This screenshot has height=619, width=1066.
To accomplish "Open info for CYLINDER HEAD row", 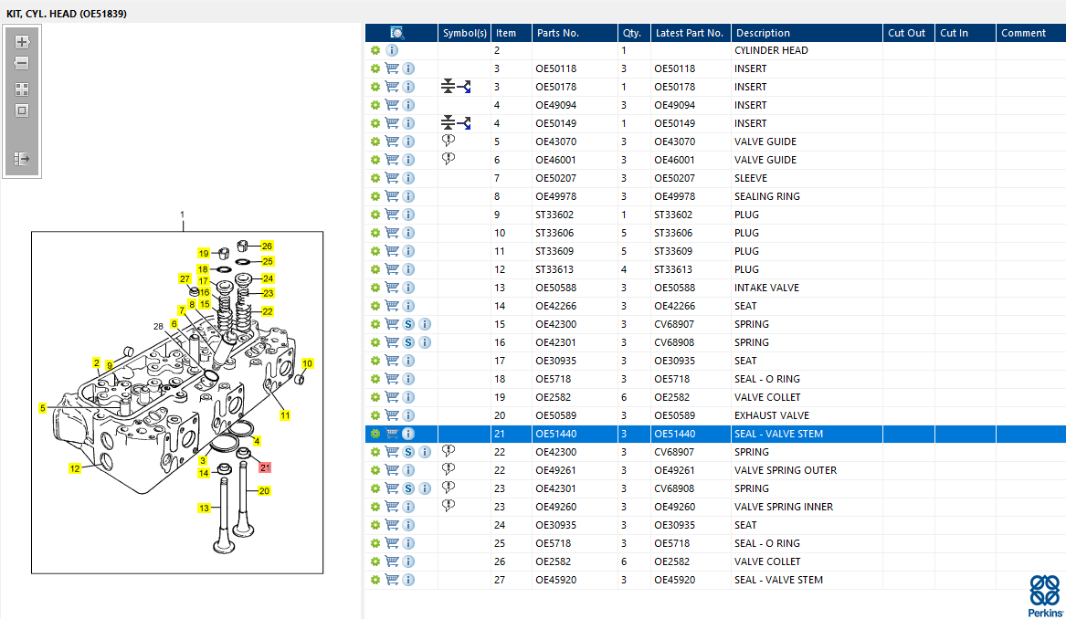I will (x=392, y=50).
